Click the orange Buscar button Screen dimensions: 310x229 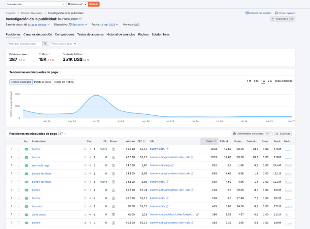click(x=93, y=4)
